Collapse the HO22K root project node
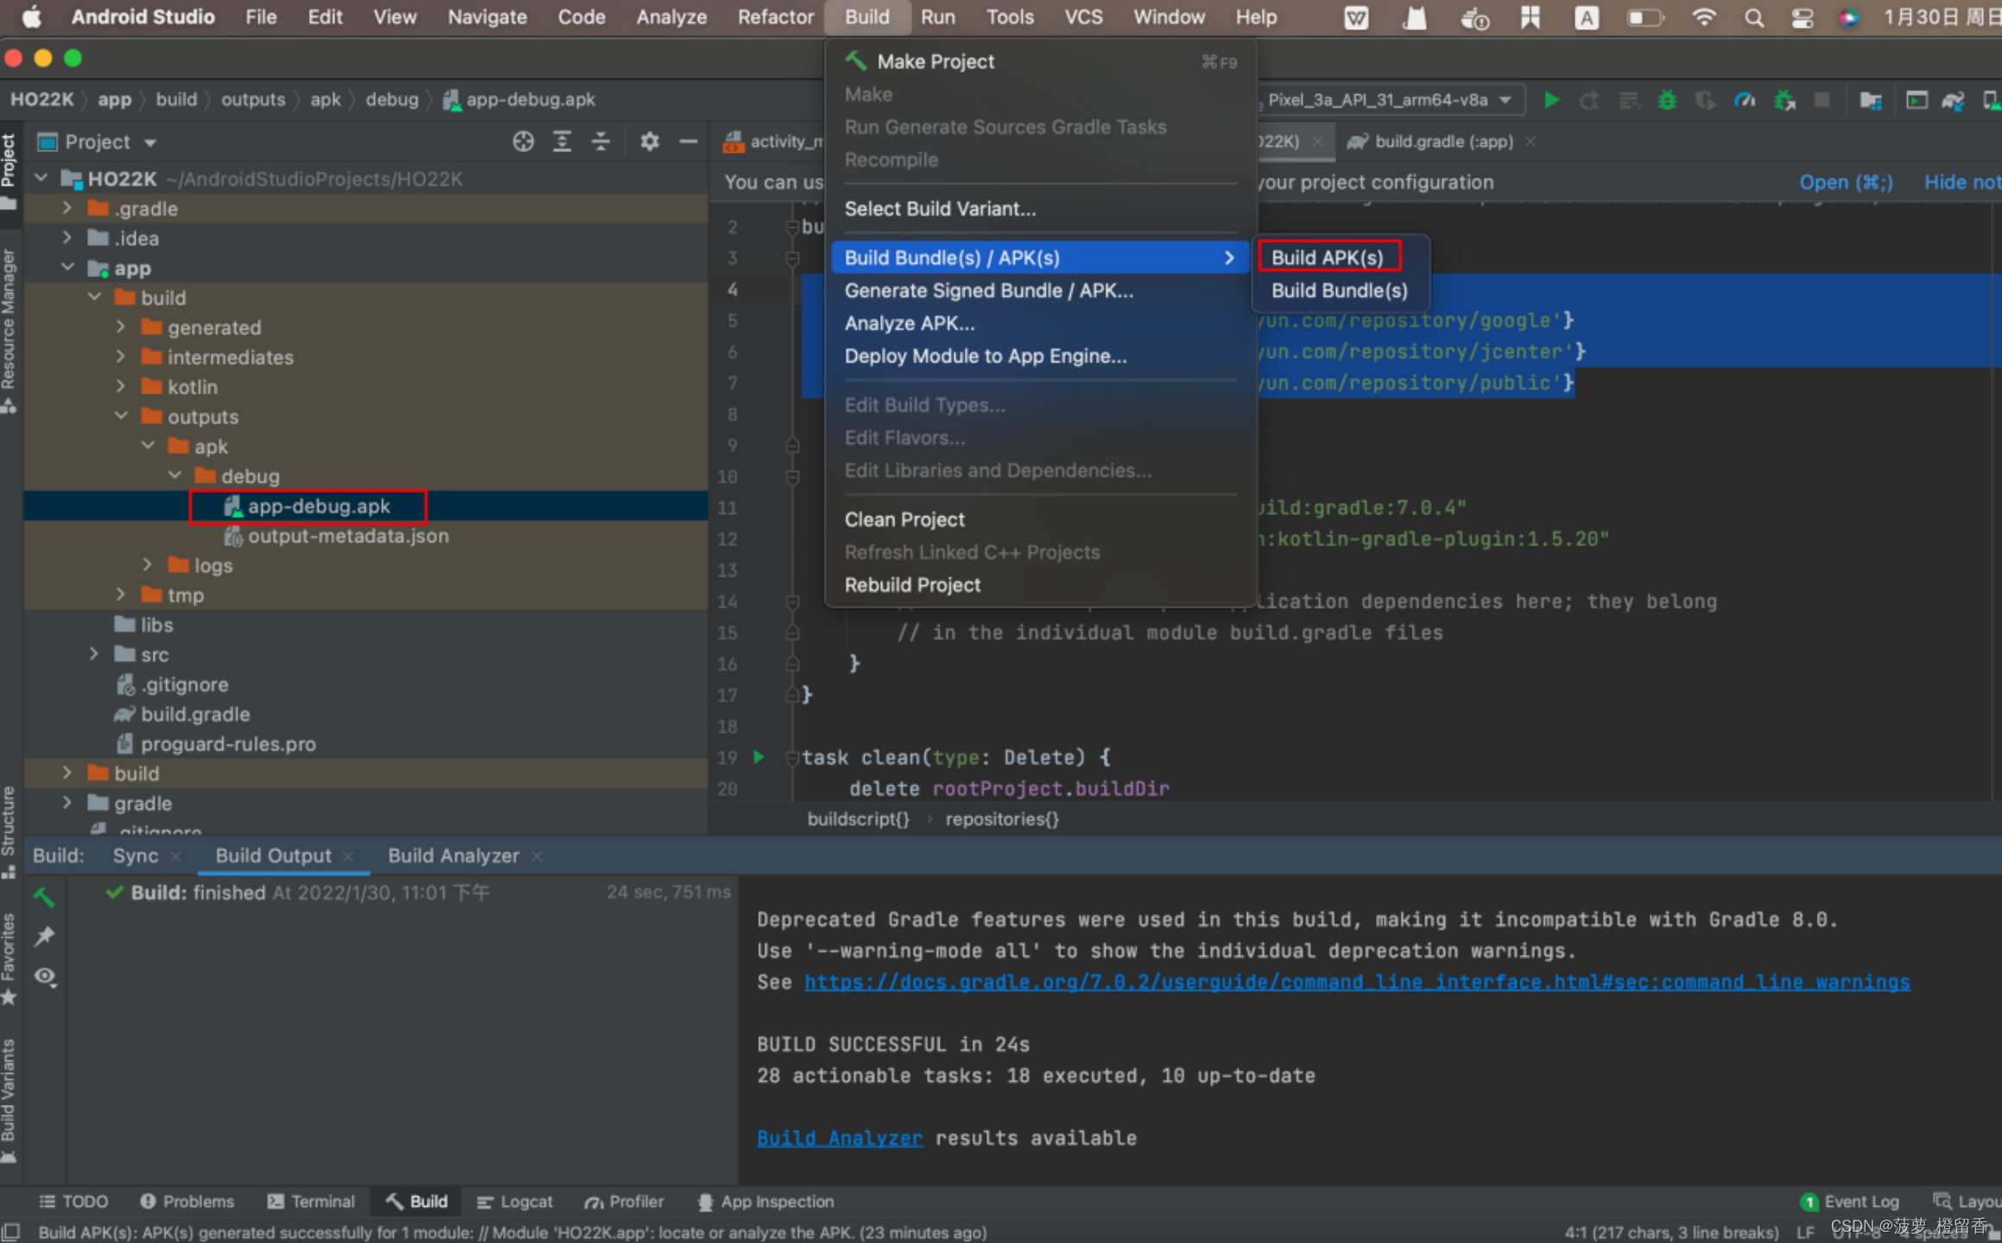The height and width of the screenshot is (1243, 2002). tap(41, 179)
